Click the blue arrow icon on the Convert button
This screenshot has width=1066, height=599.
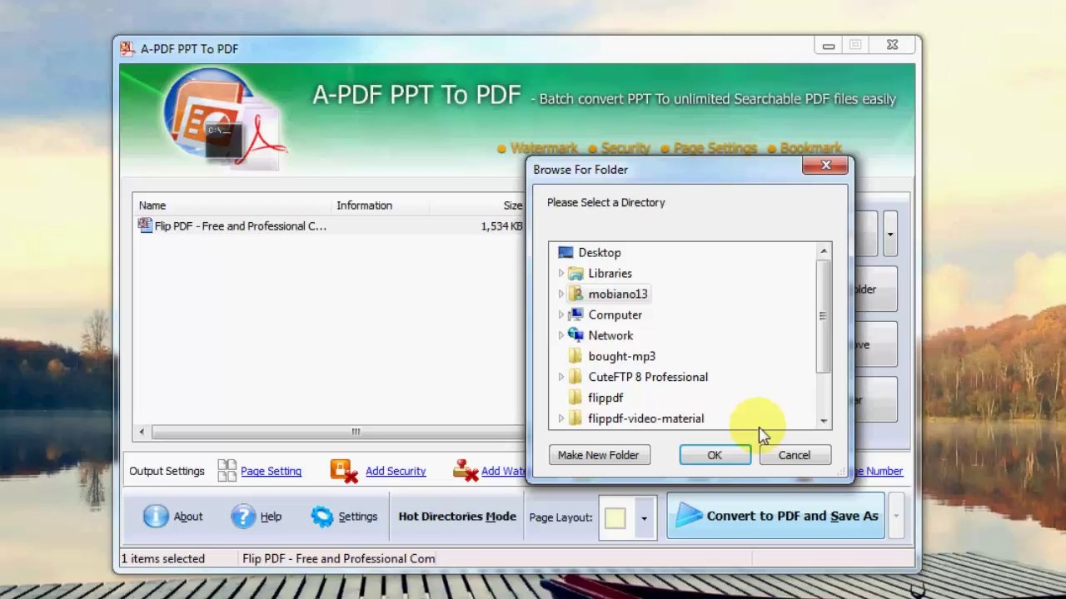[689, 516]
